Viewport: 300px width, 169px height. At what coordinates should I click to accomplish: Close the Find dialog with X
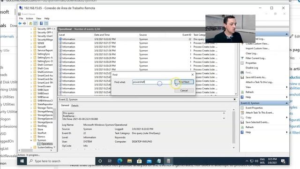click(193, 75)
